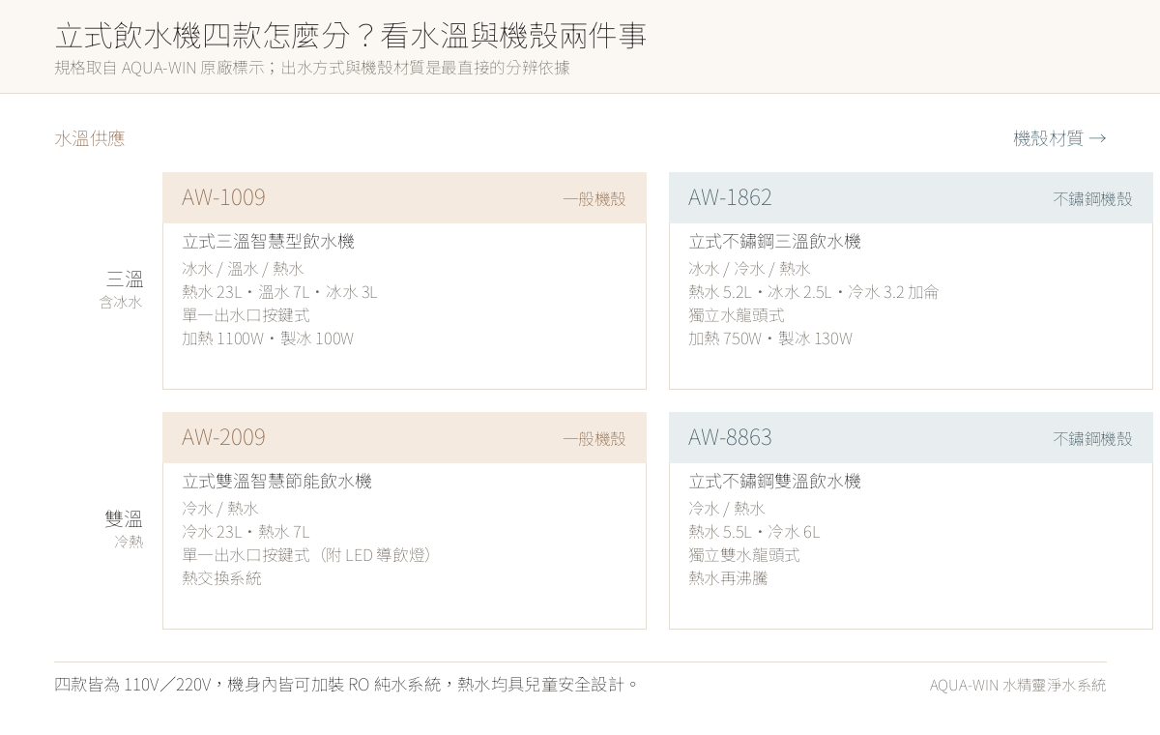1160x735 pixels.
Task: Click 單一出水口按鍵式 in the AW-1009 card
Action: click(x=246, y=315)
